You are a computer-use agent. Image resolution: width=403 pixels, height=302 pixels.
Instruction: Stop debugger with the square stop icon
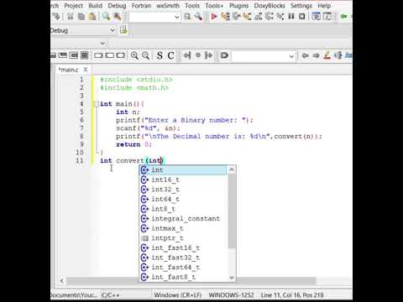pyautogui.click(x=301, y=17)
